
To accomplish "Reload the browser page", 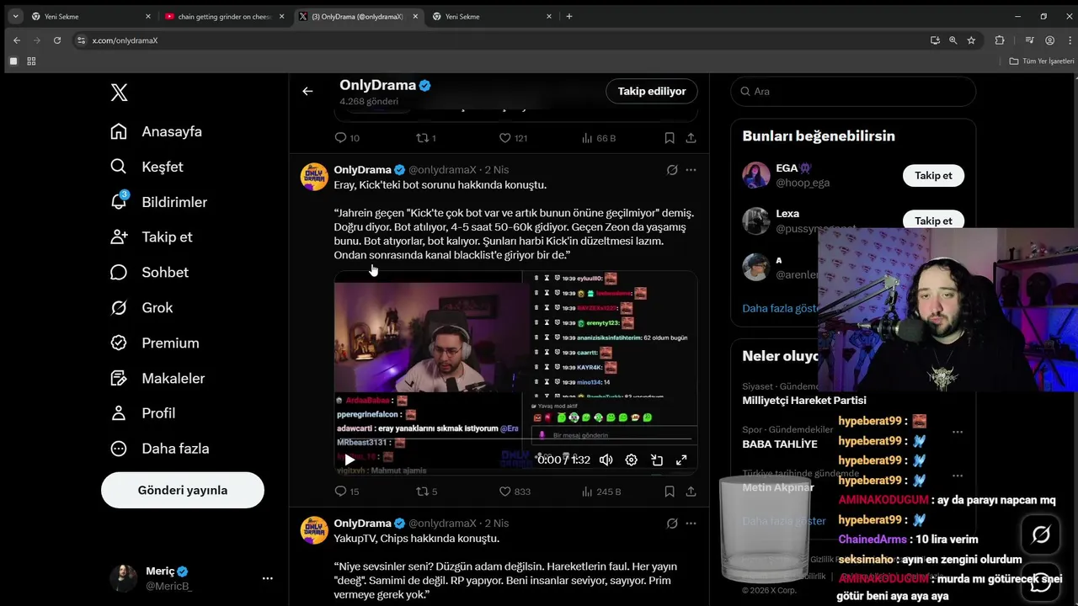I will tap(57, 40).
